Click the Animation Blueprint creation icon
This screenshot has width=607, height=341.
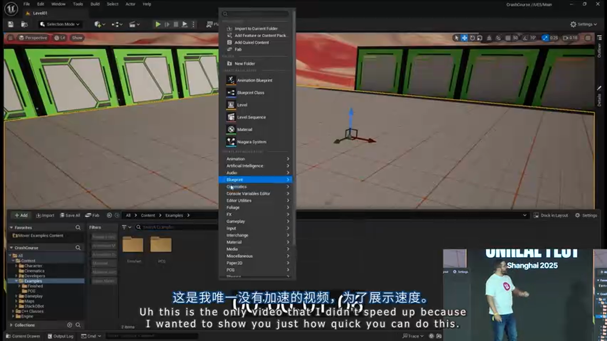231,80
